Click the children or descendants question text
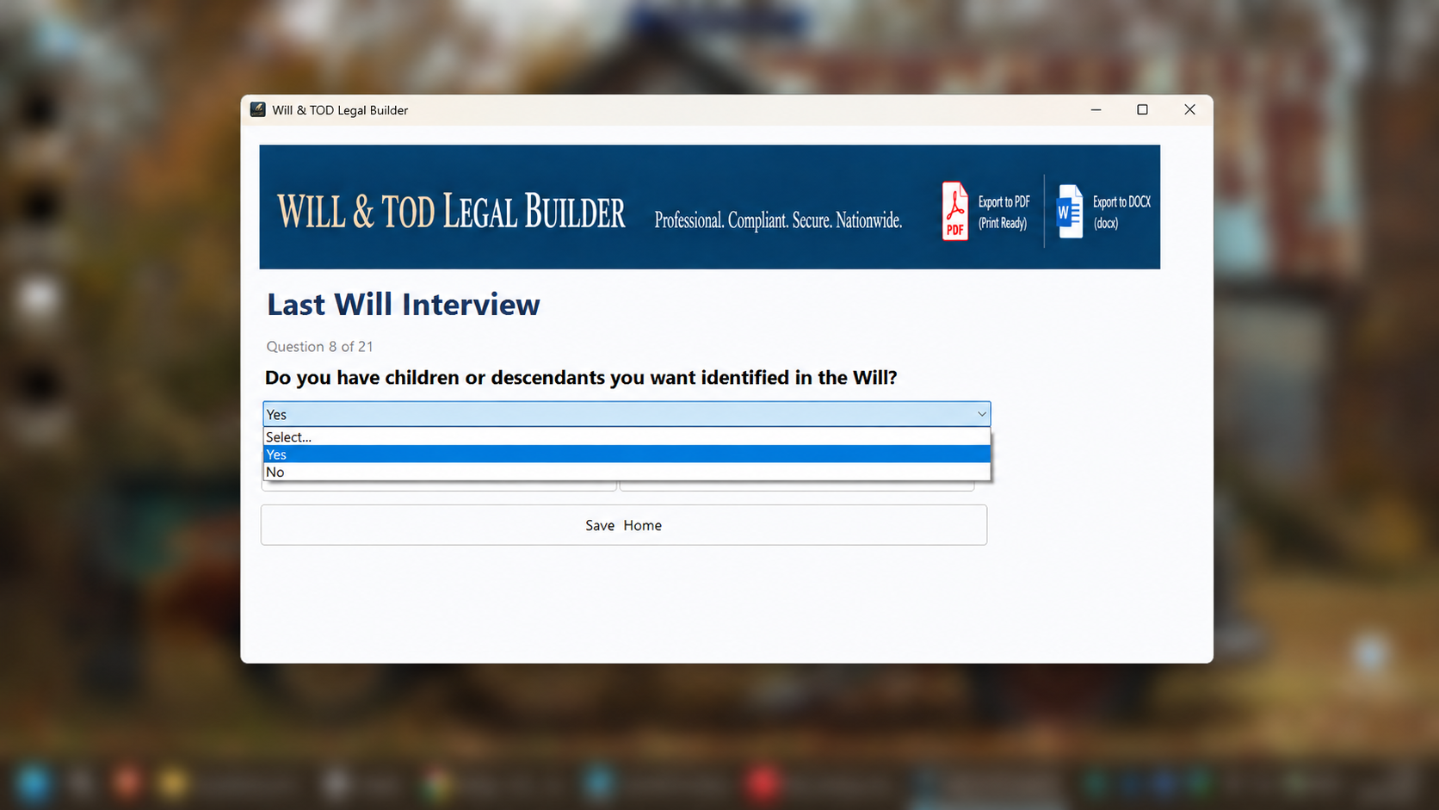 581,377
